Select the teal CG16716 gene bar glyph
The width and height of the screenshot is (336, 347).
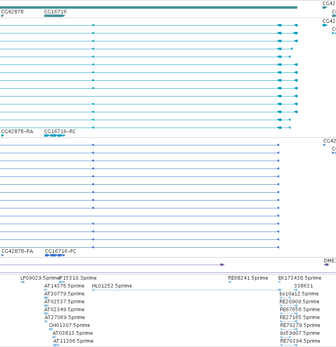tap(54, 16)
